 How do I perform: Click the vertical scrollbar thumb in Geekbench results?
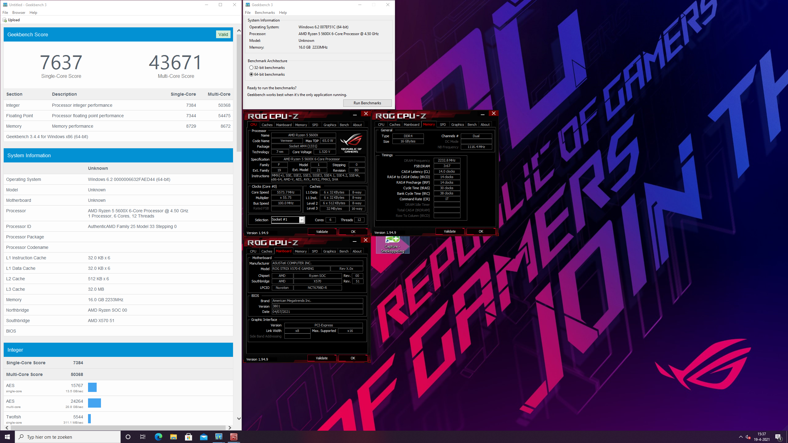(239, 93)
